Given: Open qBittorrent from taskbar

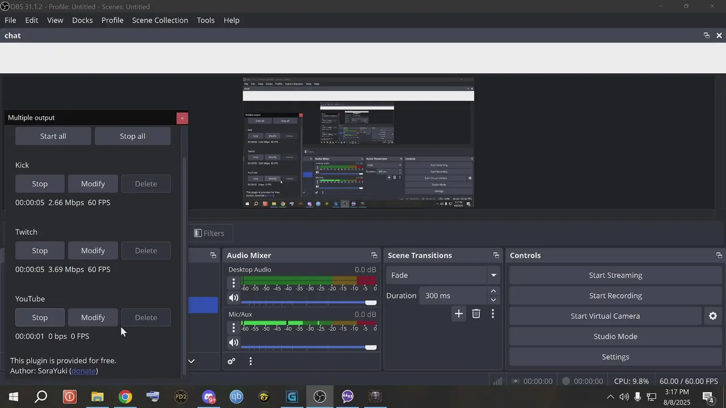Looking at the screenshot, I should [237, 397].
